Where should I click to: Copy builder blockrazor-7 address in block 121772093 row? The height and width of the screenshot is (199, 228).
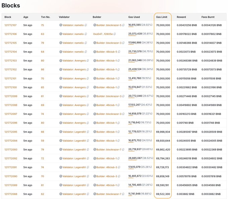tap(123, 150)
